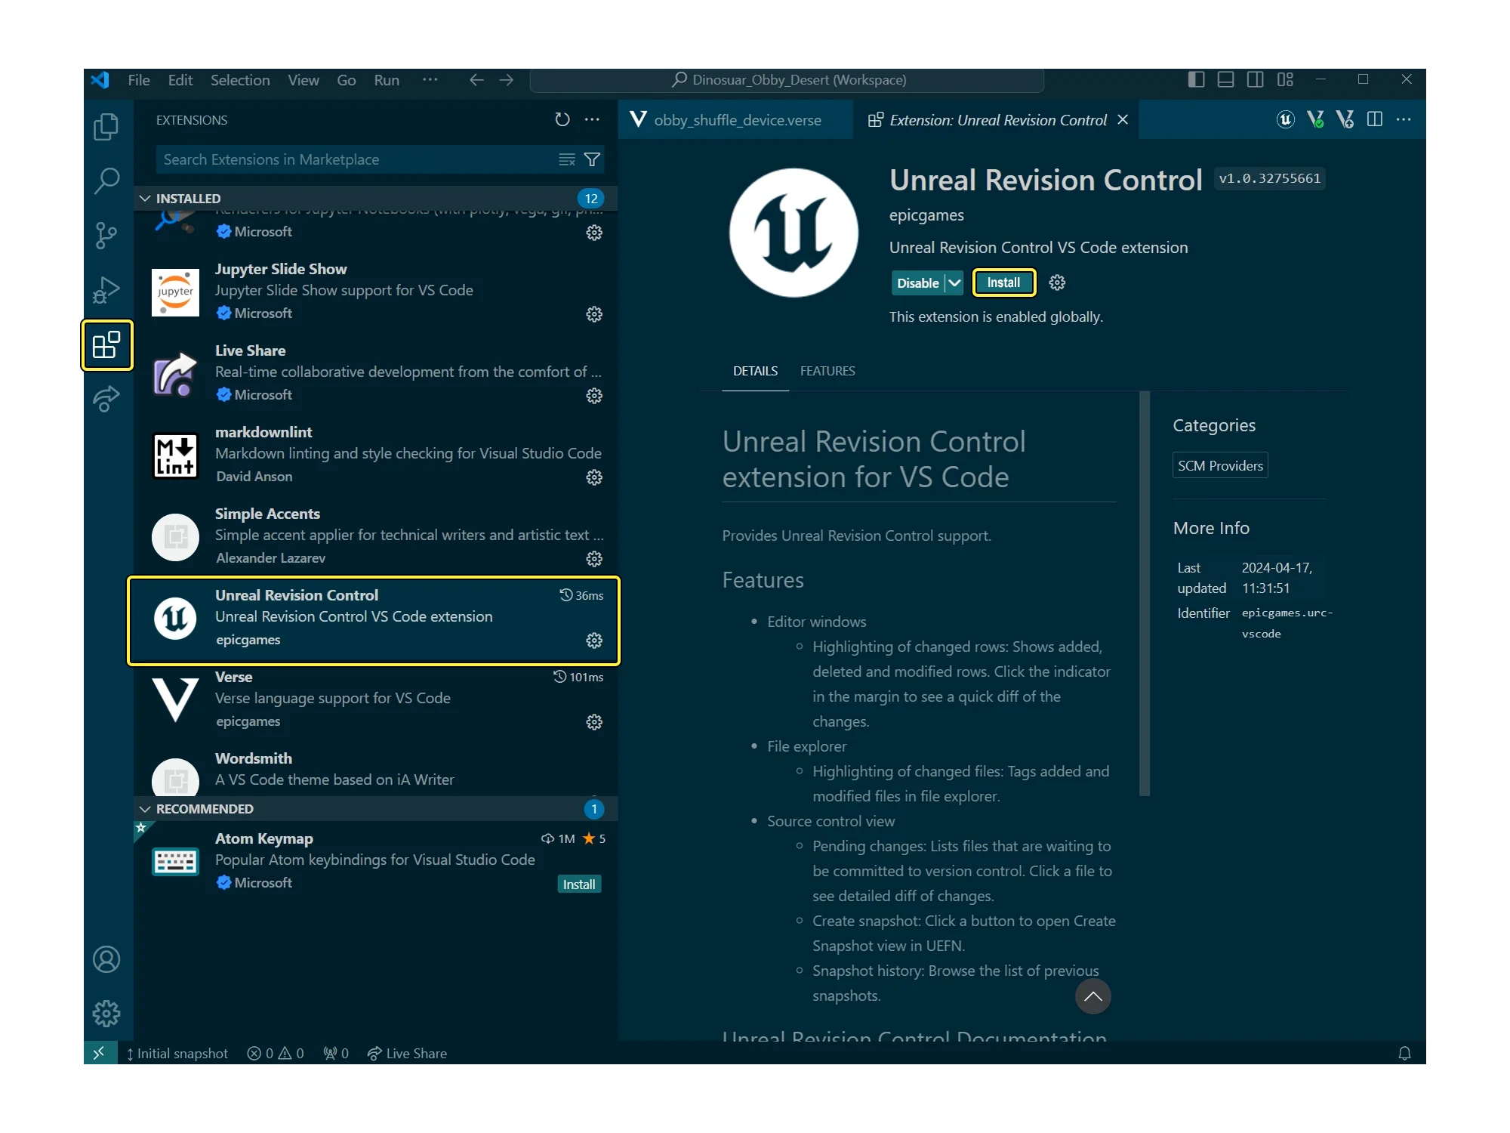The image size is (1510, 1133).
Task: Toggle the bottom panel layout
Action: tap(1225, 79)
